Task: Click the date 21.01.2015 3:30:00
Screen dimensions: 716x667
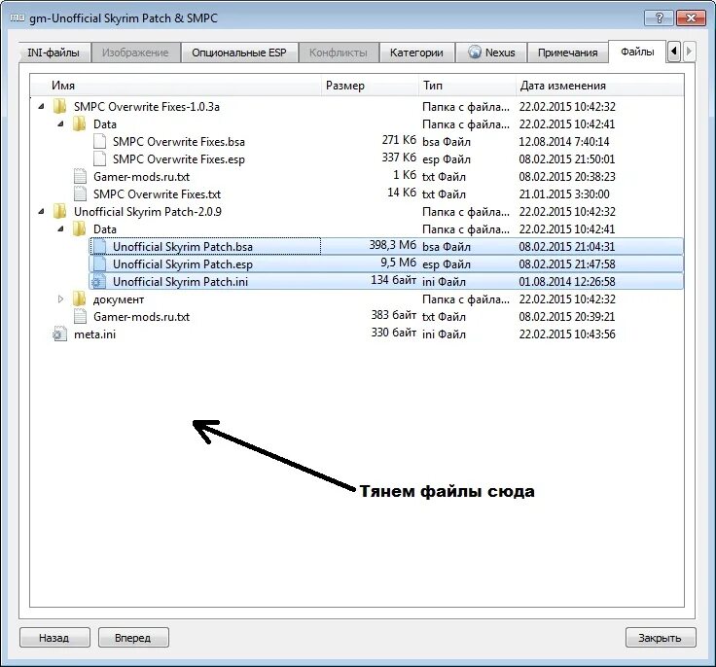Action: [x=564, y=194]
